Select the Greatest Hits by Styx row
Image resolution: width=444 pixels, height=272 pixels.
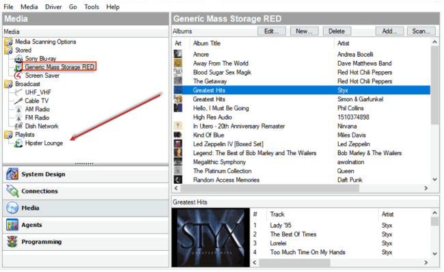click(x=302, y=90)
